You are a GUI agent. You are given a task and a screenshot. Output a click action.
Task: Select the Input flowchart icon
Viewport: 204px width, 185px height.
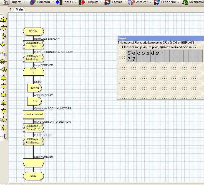[x=3, y=20]
